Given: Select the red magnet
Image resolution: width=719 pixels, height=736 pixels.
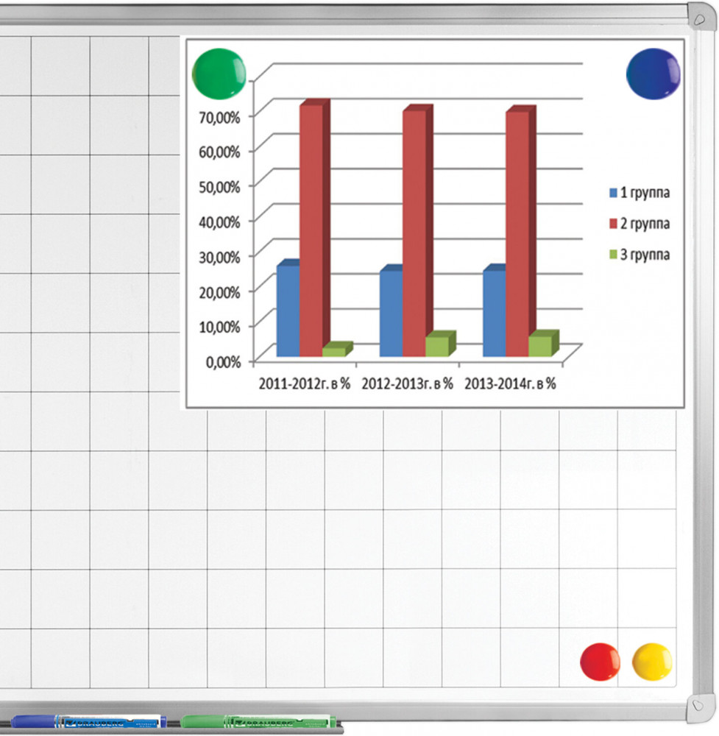Looking at the screenshot, I should point(601,662).
